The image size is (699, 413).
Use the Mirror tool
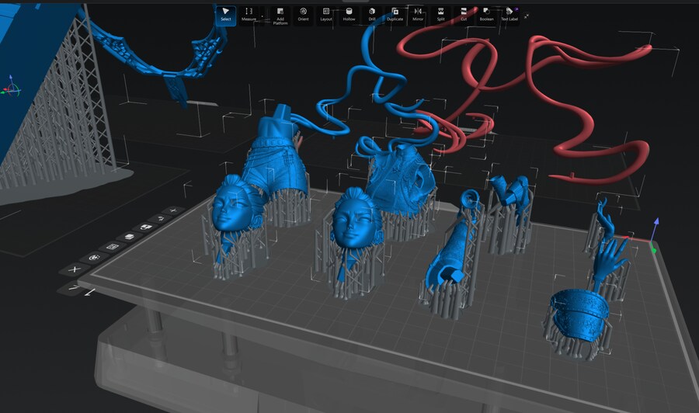click(418, 14)
